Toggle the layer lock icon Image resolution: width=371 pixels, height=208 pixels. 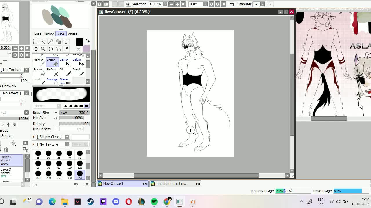coord(14,125)
